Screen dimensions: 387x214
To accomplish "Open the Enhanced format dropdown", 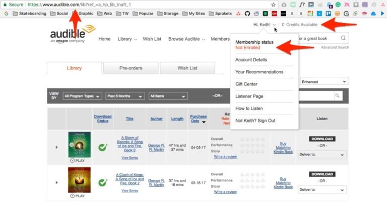I will coord(324,82).
